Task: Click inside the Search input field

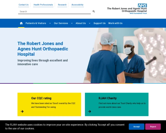Action: [x=55, y=11]
